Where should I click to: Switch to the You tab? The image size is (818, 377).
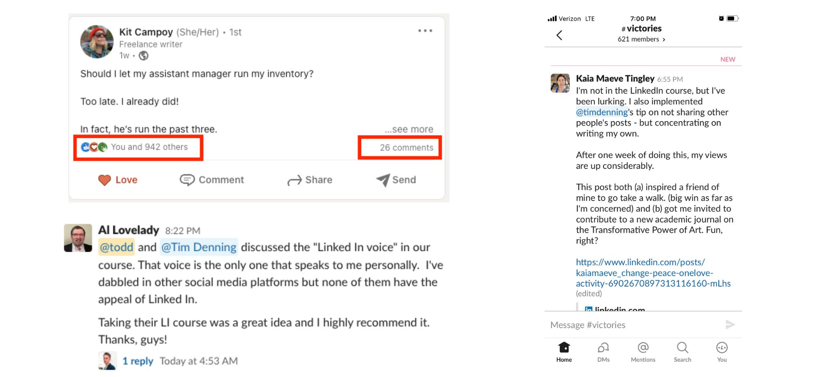[x=722, y=352]
